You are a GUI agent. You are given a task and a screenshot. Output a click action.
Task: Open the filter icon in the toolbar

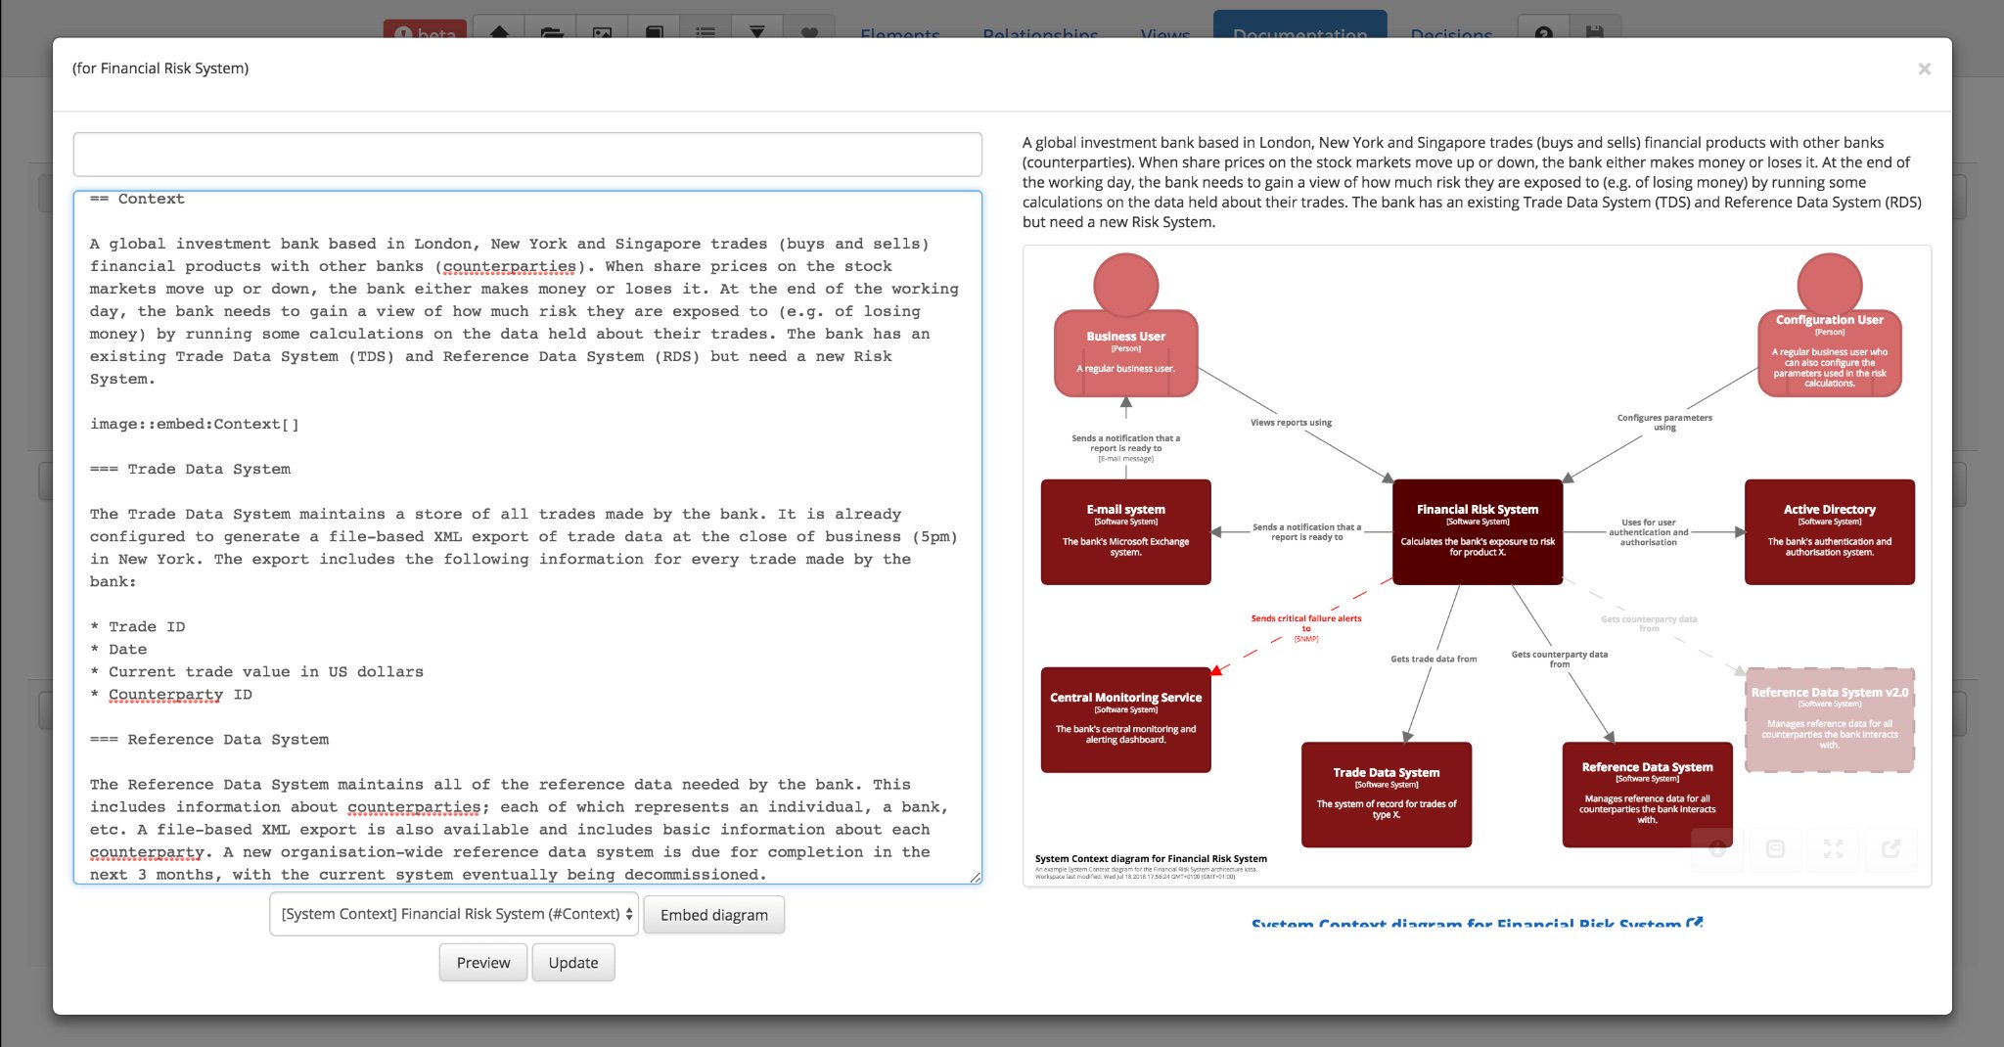(757, 31)
